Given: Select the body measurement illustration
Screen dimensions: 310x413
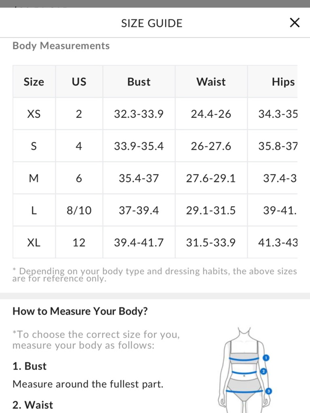Looking at the screenshot, I should coord(245,369).
